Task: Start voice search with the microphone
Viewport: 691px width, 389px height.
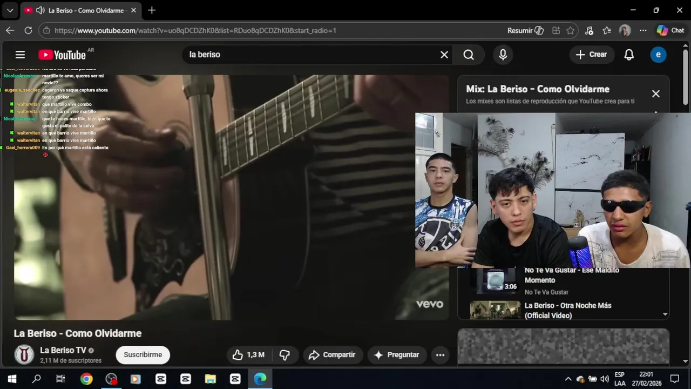Action: click(x=503, y=55)
